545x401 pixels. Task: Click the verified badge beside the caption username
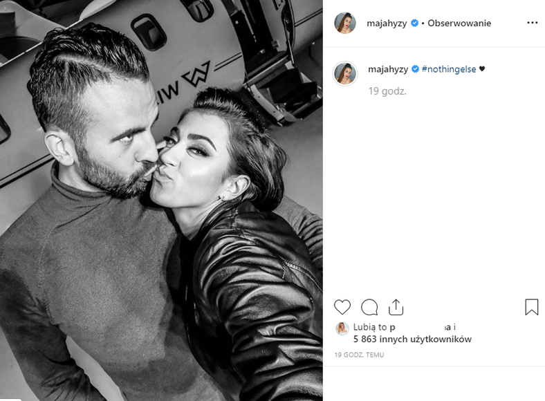pyautogui.click(x=416, y=69)
